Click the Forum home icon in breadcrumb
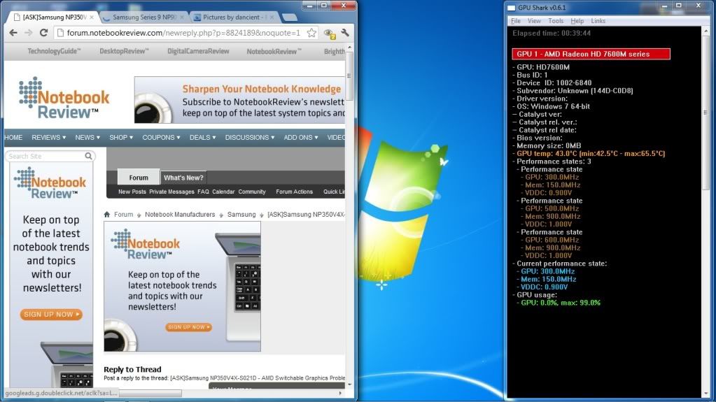The width and height of the screenshot is (716, 402). (107, 215)
